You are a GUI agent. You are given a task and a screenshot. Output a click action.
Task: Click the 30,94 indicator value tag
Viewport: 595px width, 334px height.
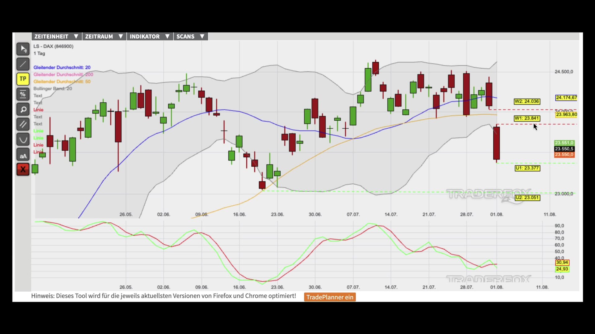562,263
